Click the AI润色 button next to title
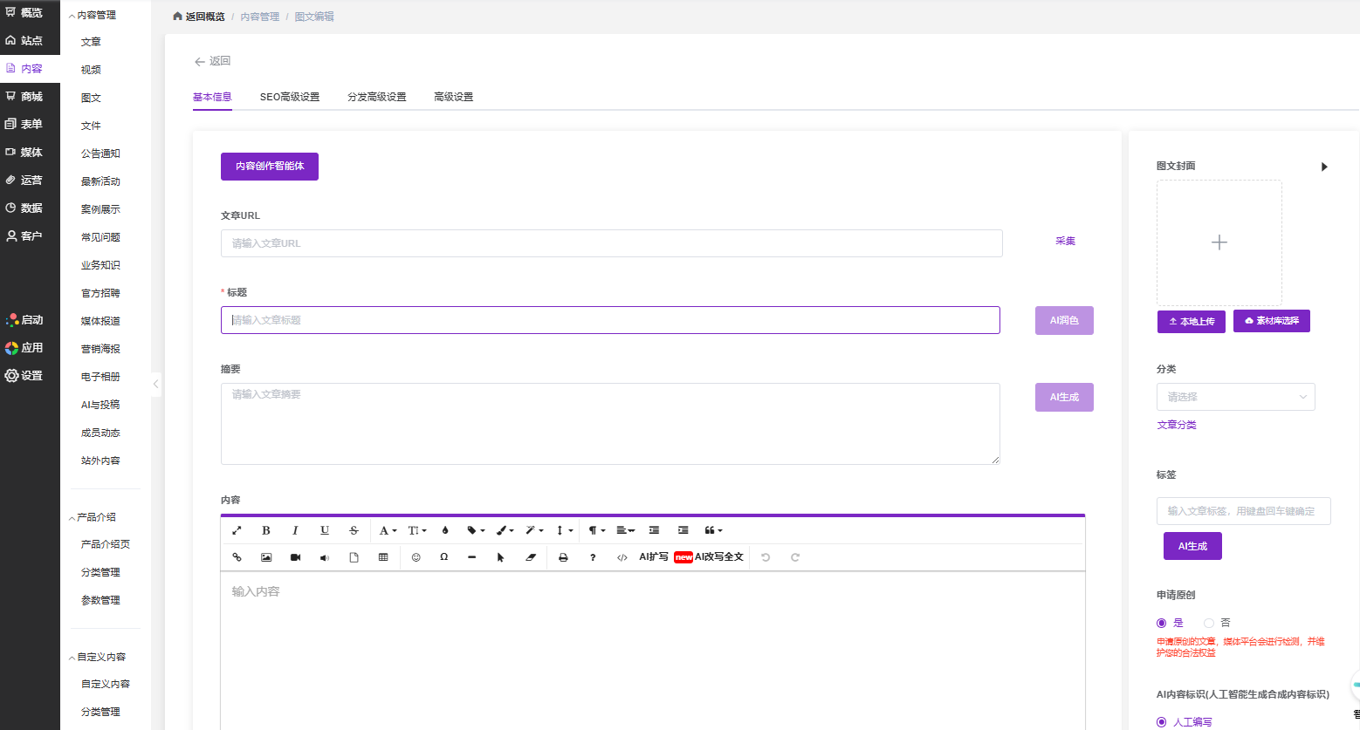The width and height of the screenshot is (1360, 730). [x=1064, y=320]
